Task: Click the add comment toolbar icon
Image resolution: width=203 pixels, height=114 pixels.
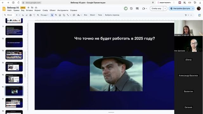Action: 74,15
